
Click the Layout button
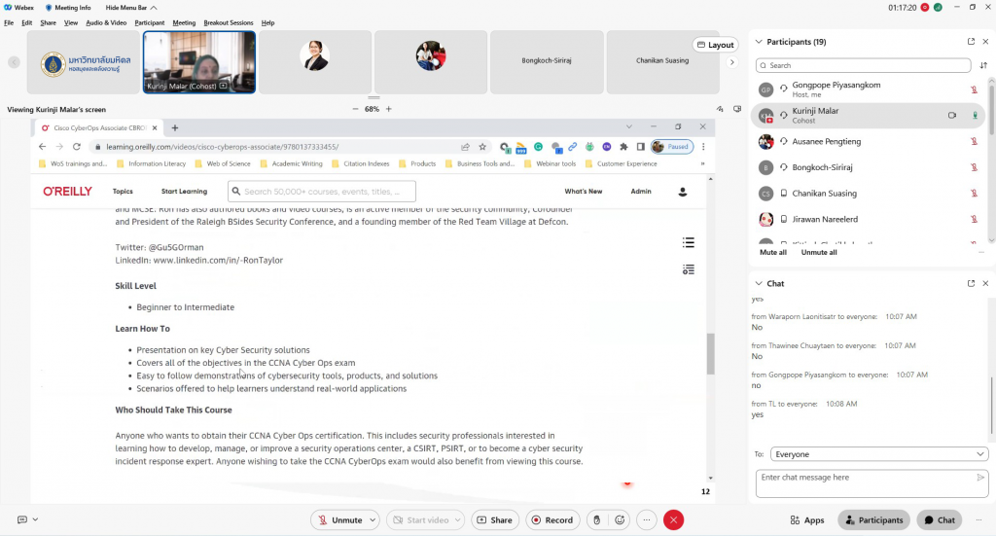tap(715, 45)
